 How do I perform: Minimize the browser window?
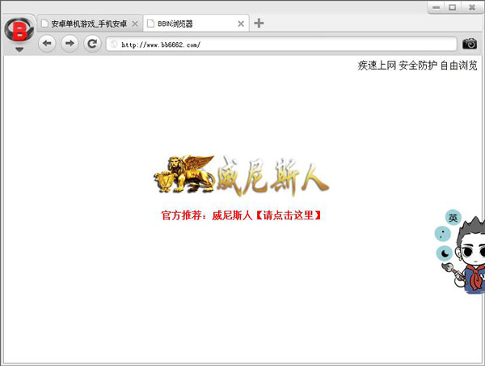pyautogui.click(x=436, y=7)
